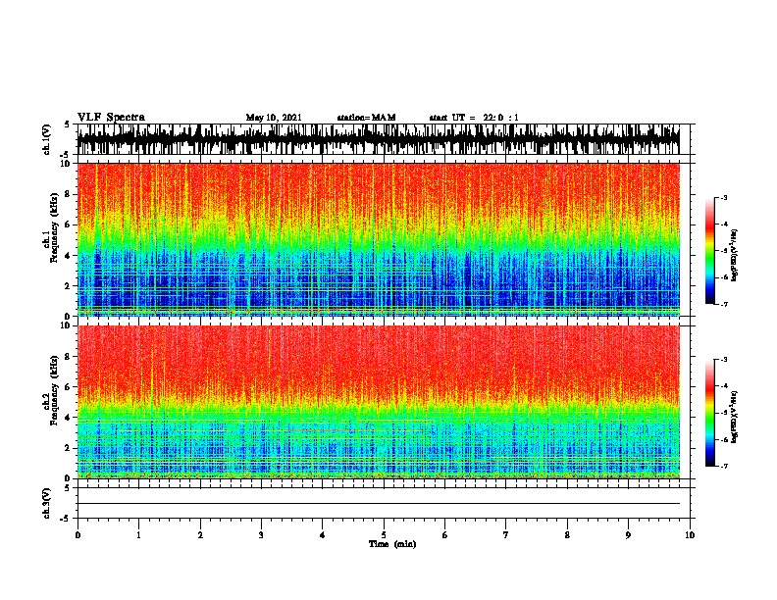The height and width of the screenshot is (600, 777).
Task: Click the "ch.3(V)" axis label
Action: [46, 503]
